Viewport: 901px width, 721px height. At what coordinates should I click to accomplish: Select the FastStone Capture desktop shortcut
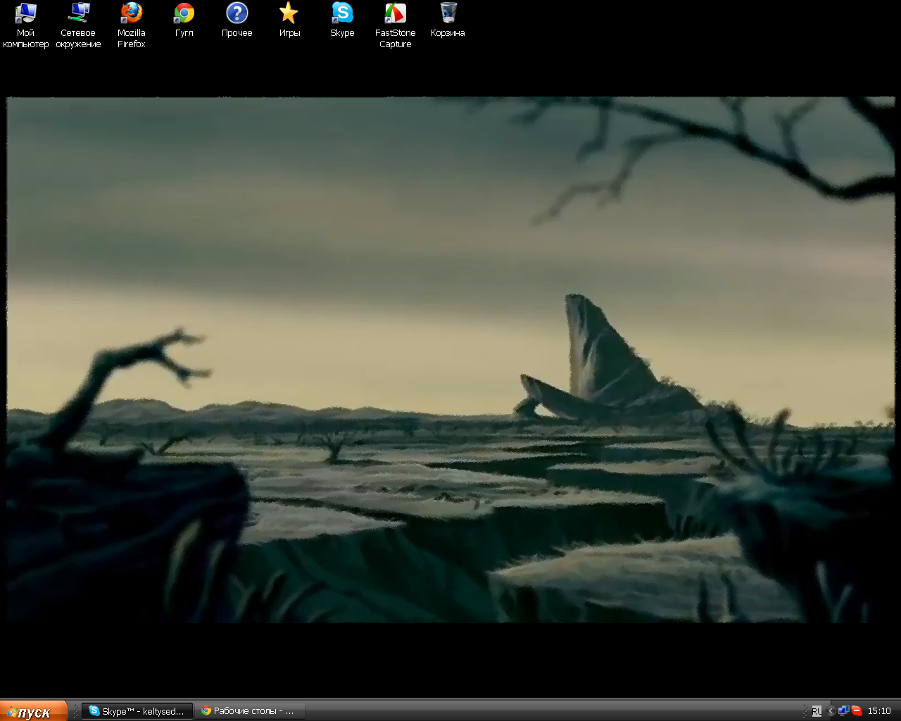[395, 25]
